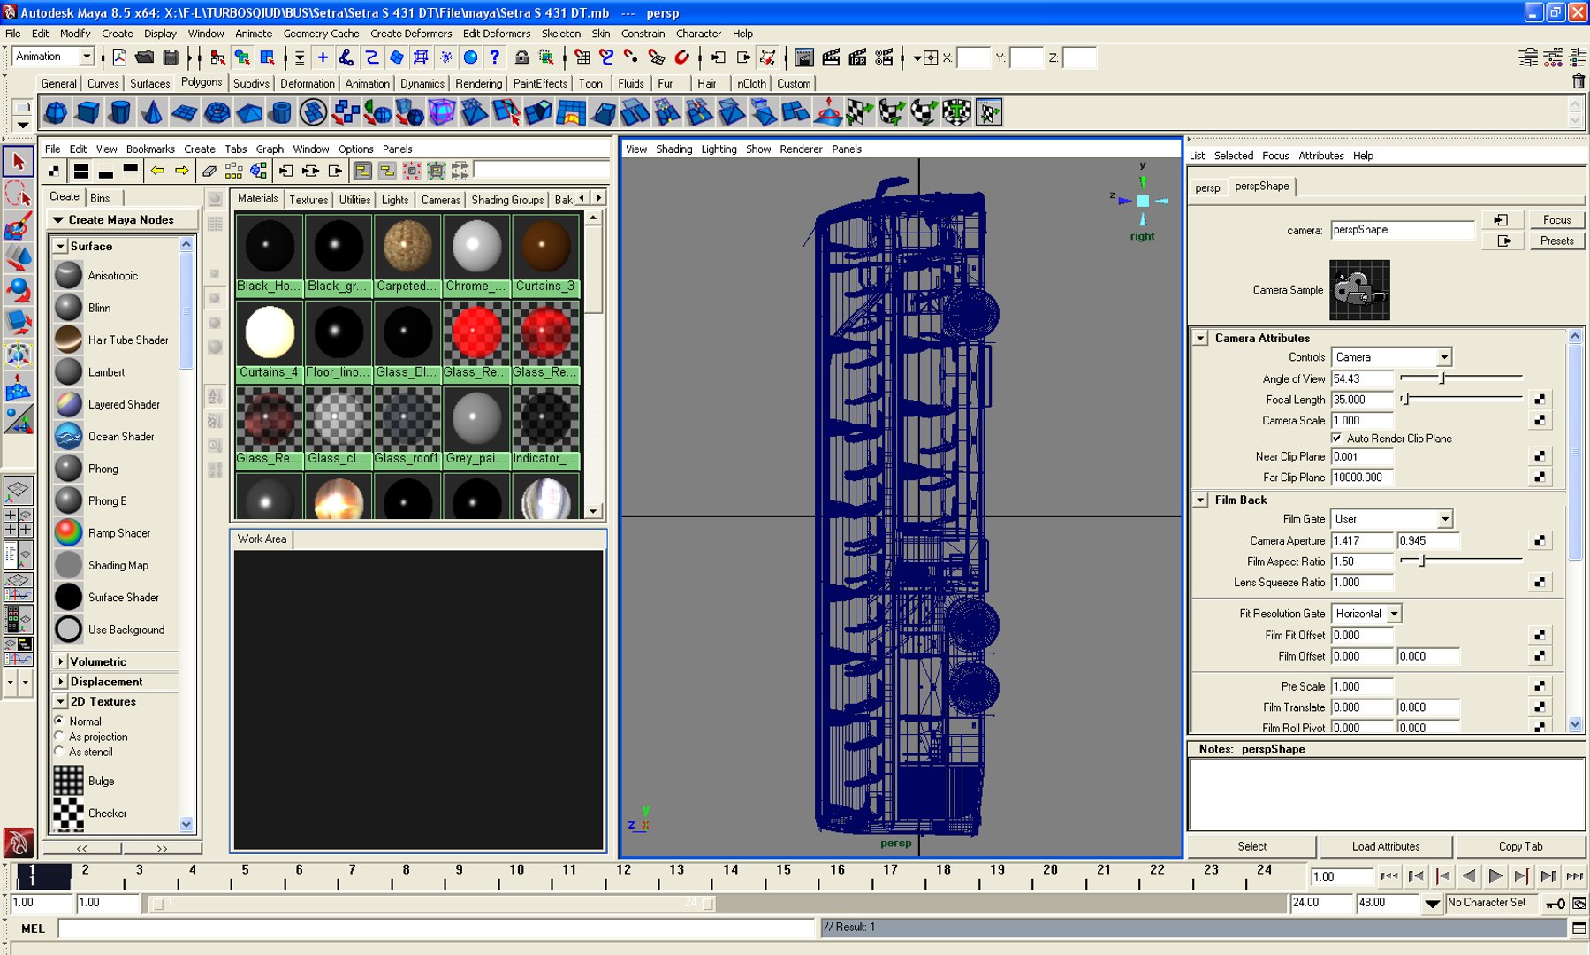
Task: Click the MEL command input field
Action: point(437,928)
